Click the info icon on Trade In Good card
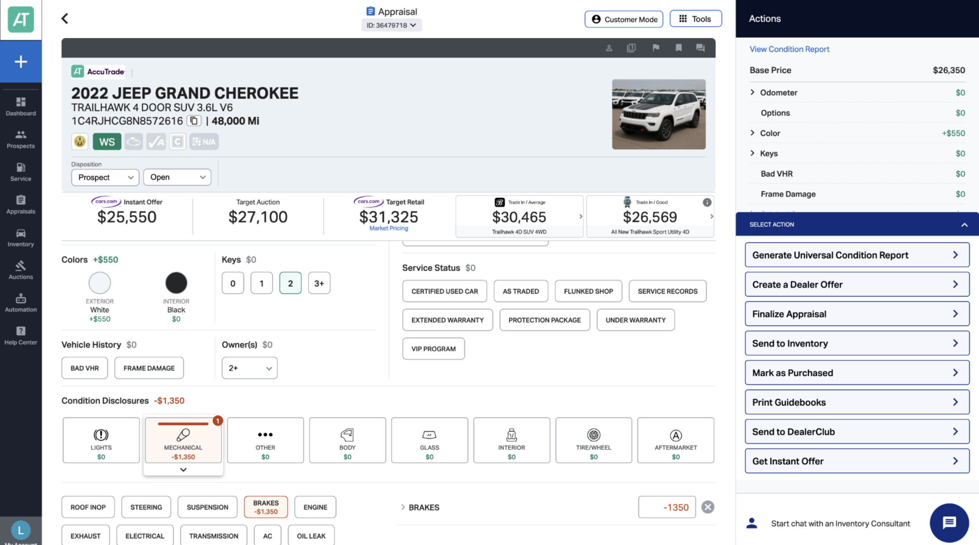 pos(707,202)
